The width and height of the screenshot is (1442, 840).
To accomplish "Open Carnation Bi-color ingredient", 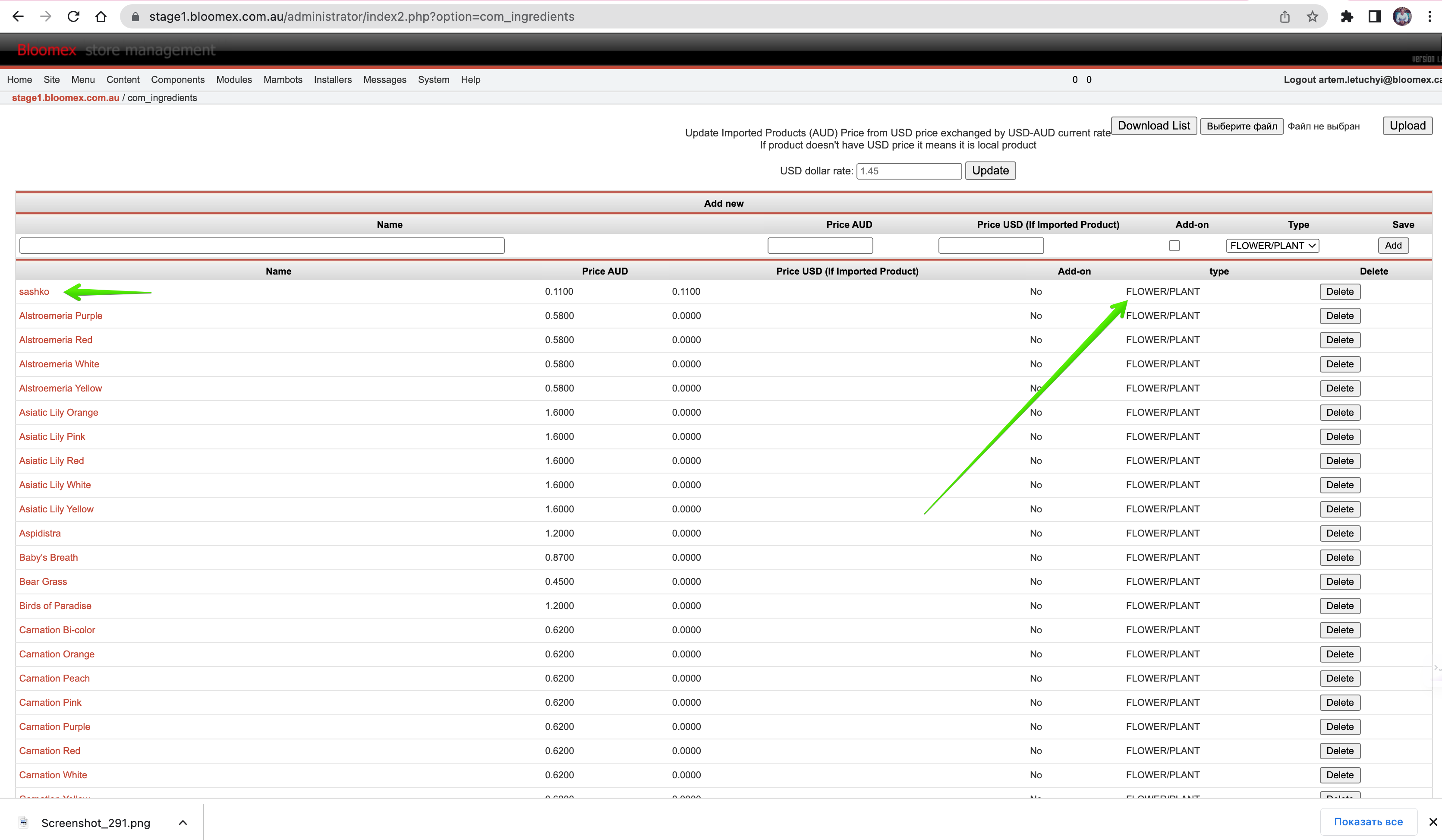I will pyautogui.click(x=57, y=630).
